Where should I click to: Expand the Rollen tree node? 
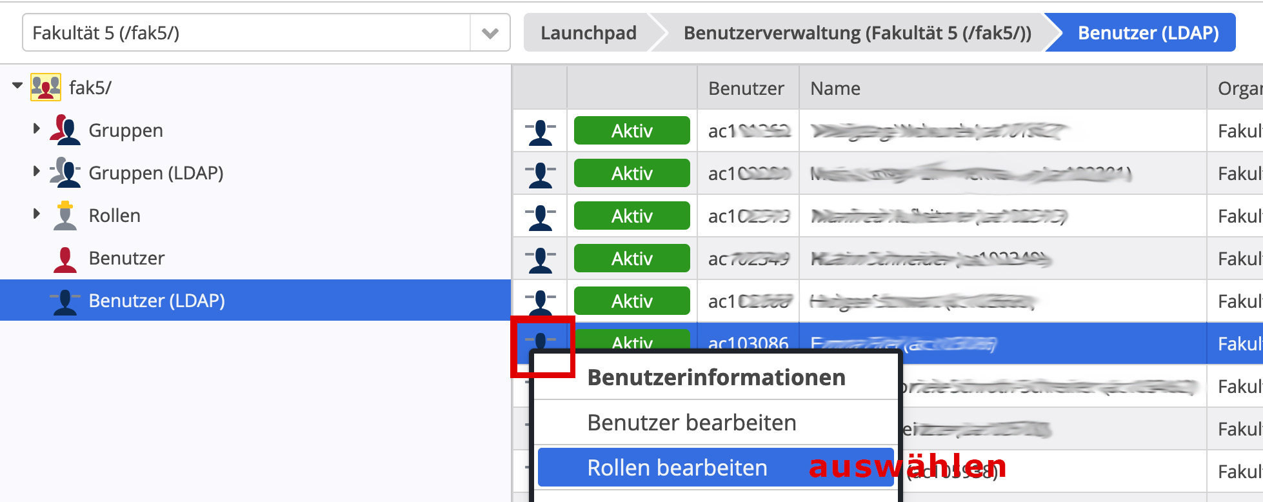click(x=37, y=214)
